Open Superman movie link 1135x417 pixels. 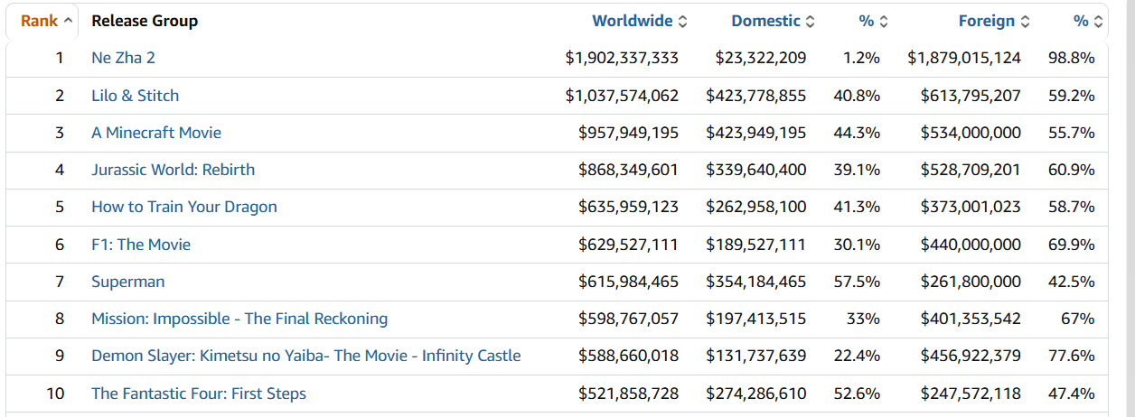127,282
